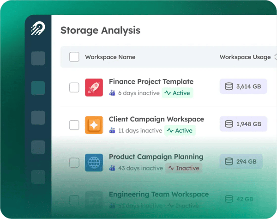The width and height of the screenshot is (277, 219).
Task: Click the database icon beside 1,948 GB
Action: click(x=229, y=124)
